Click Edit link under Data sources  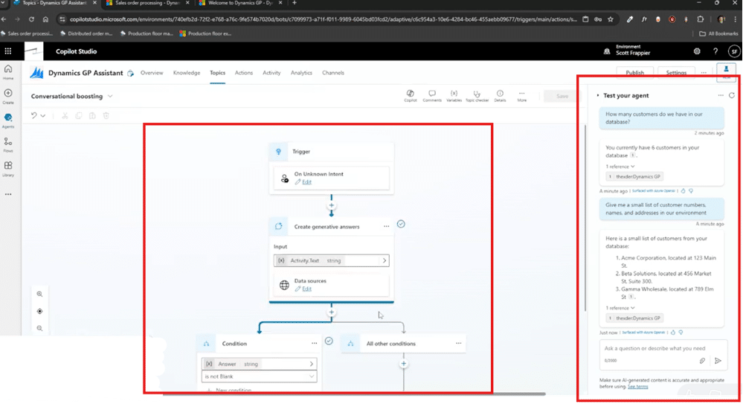point(306,289)
